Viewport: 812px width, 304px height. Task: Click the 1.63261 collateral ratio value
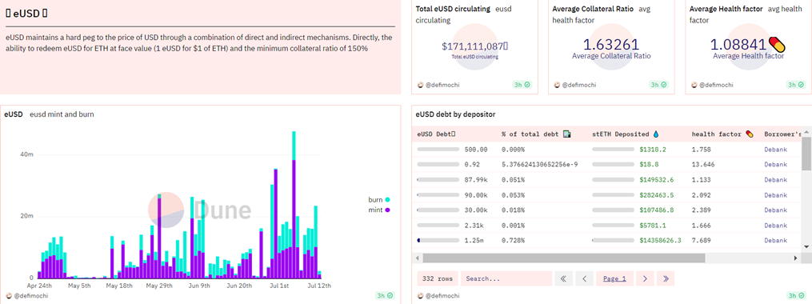(x=611, y=45)
